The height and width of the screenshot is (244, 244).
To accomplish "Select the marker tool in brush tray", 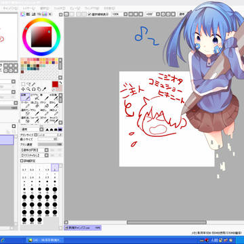I will 25,104.
